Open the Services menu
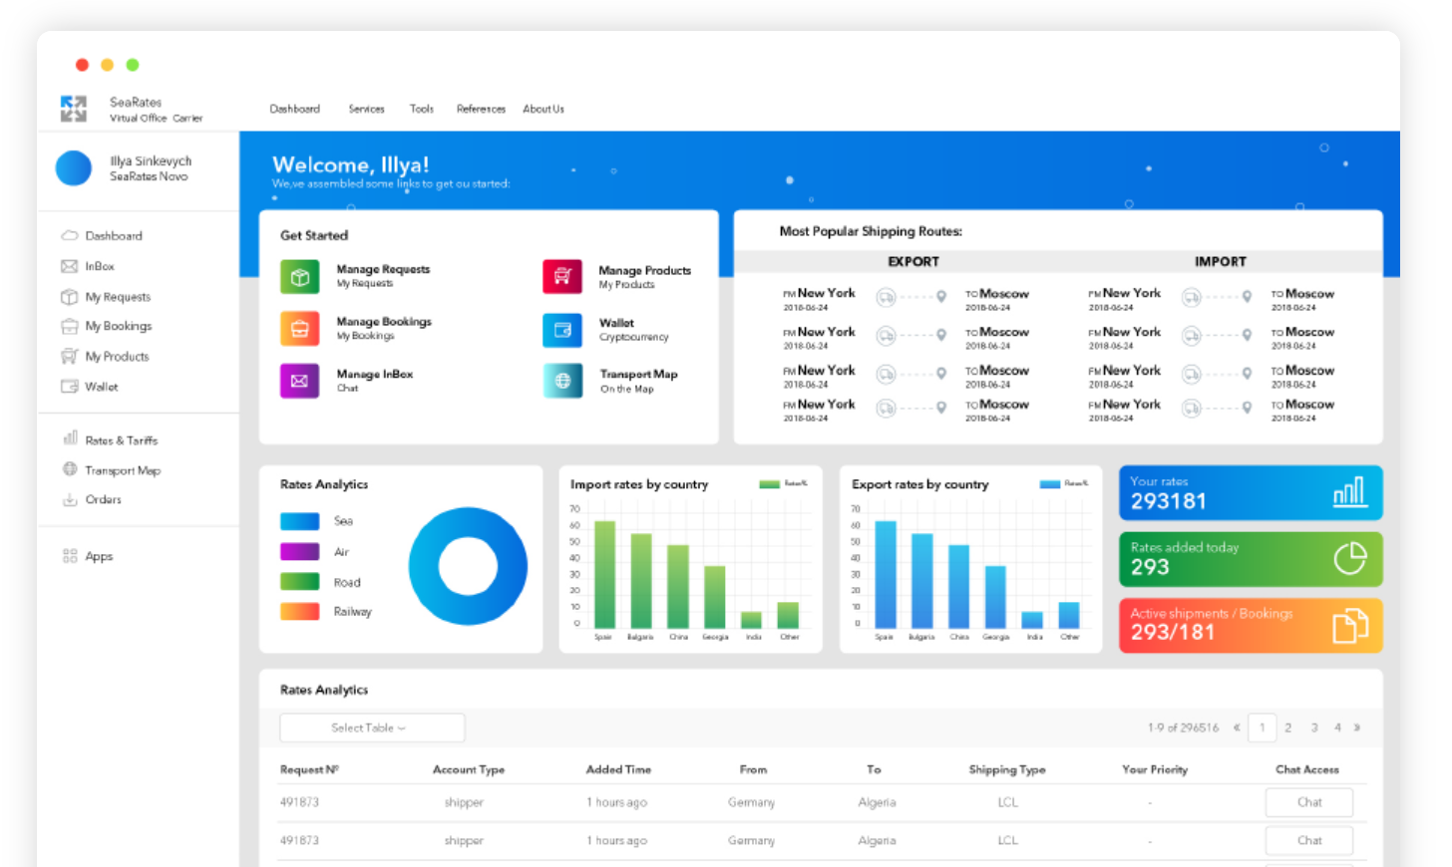The height and width of the screenshot is (867, 1452). (366, 109)
